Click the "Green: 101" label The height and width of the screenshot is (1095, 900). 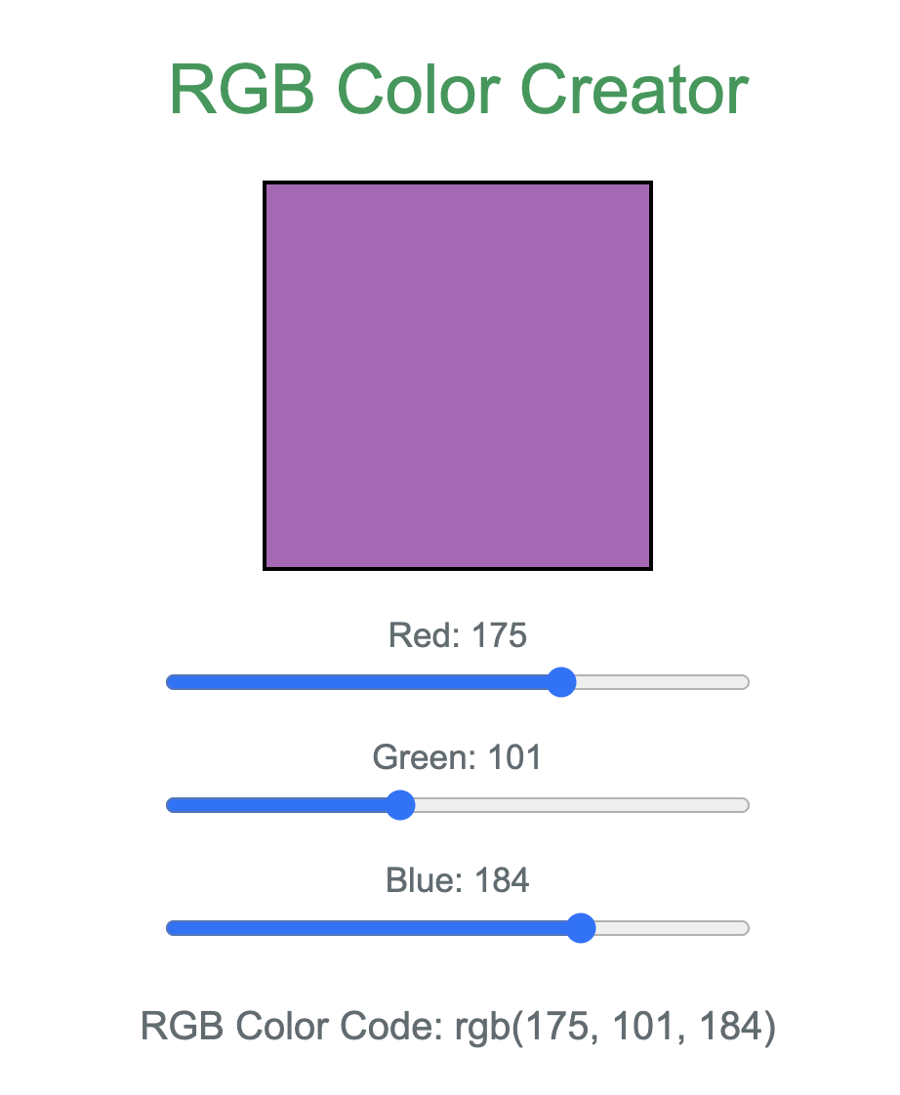458,758
